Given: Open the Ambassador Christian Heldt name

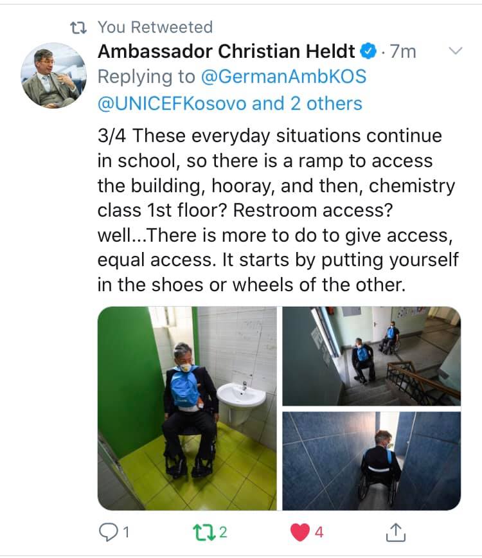Looking at the screenshot, I should [226, 51].
